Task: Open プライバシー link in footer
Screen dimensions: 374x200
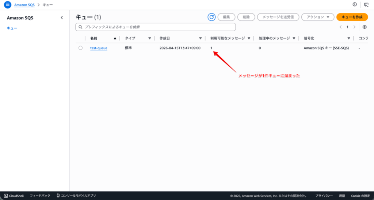Action: click(x=324, y=196)
